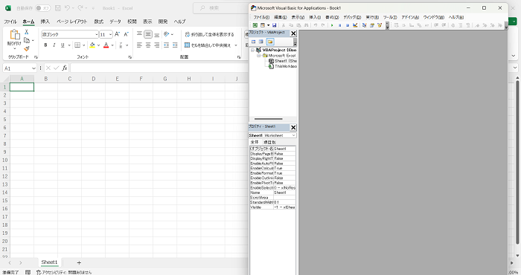
Task: Open the Name Box dropdown arrow
Action: click(33, 68)
